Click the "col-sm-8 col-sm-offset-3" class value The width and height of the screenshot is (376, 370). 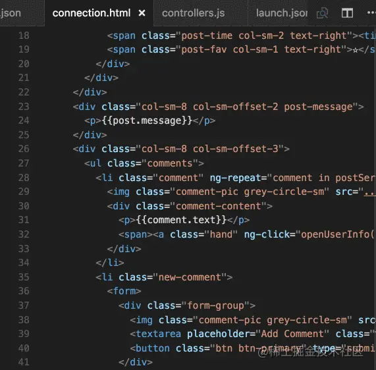point(210,149)
